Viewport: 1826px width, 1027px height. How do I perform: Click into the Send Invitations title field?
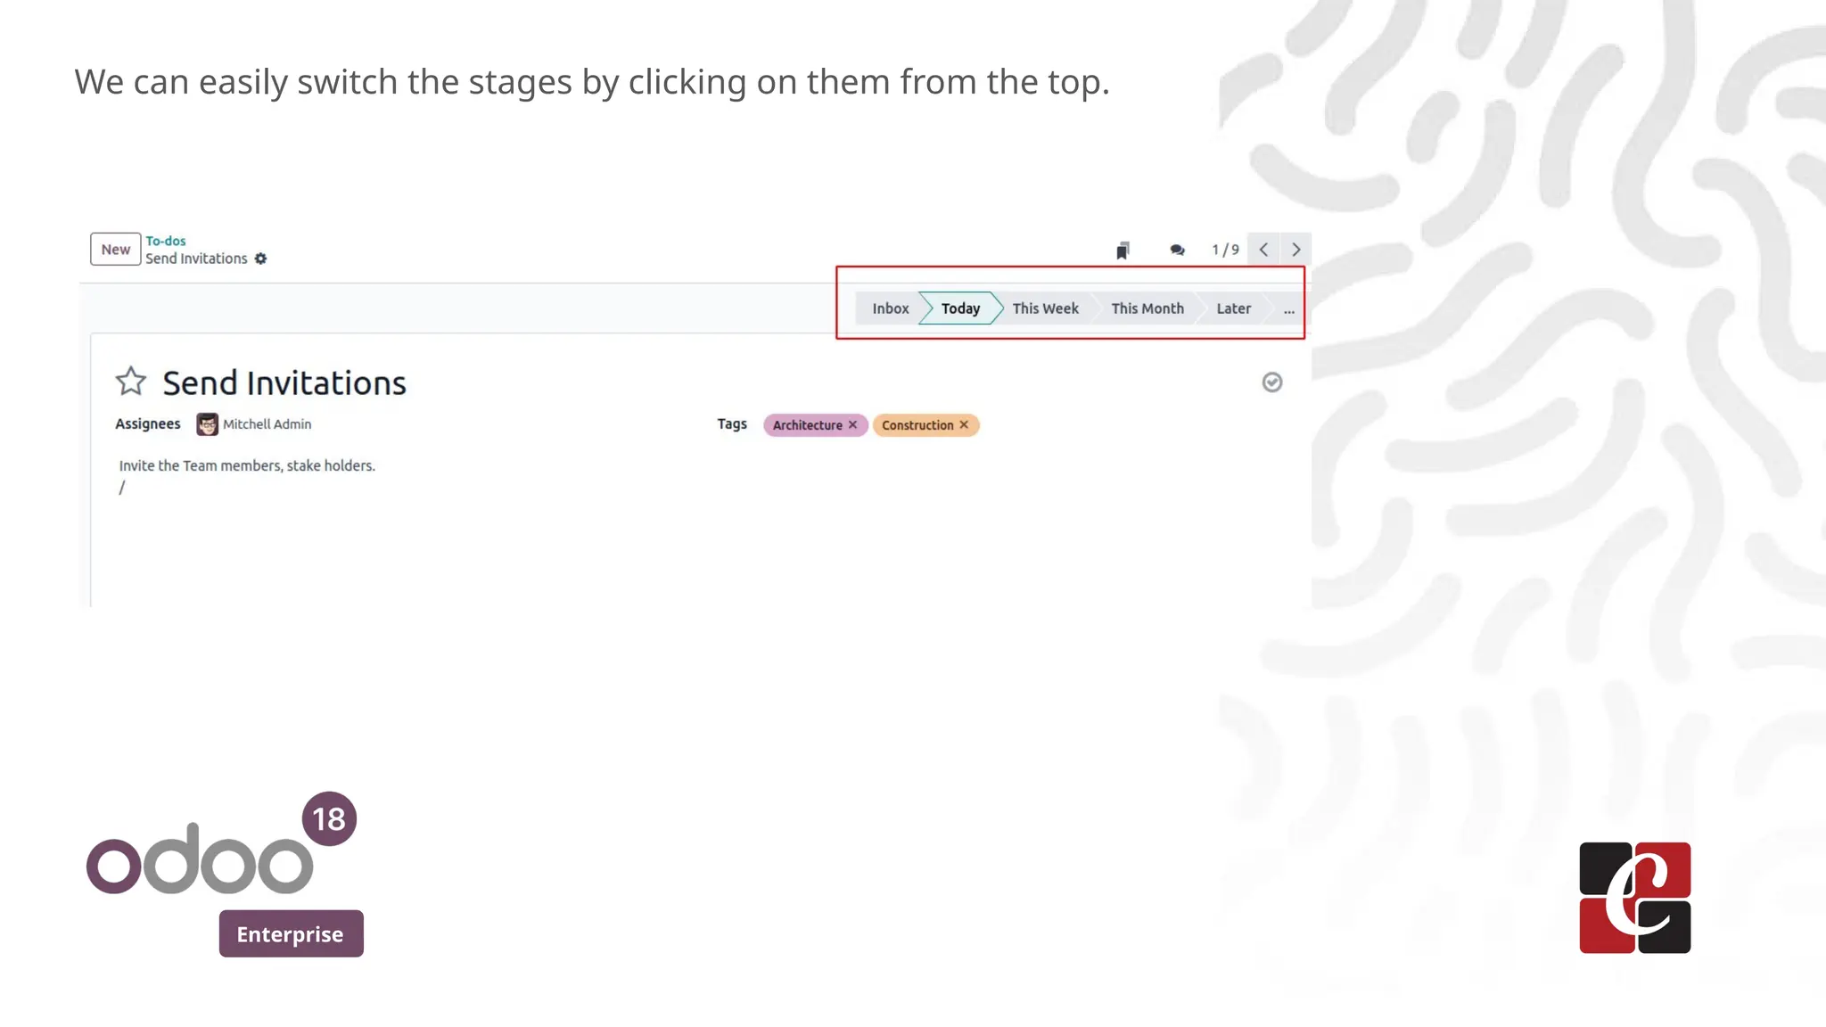(284, 383)
